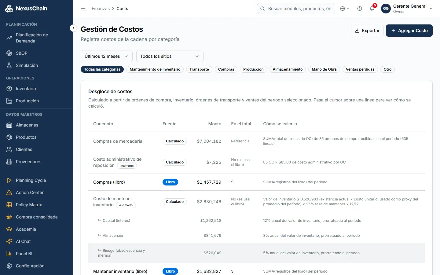Open the Action Center warning icon

tap(9, 193)
